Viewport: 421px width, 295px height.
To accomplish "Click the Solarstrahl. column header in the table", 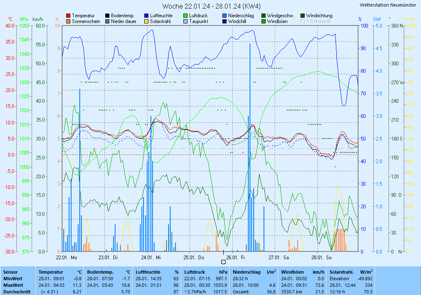I will coord(342,272).
